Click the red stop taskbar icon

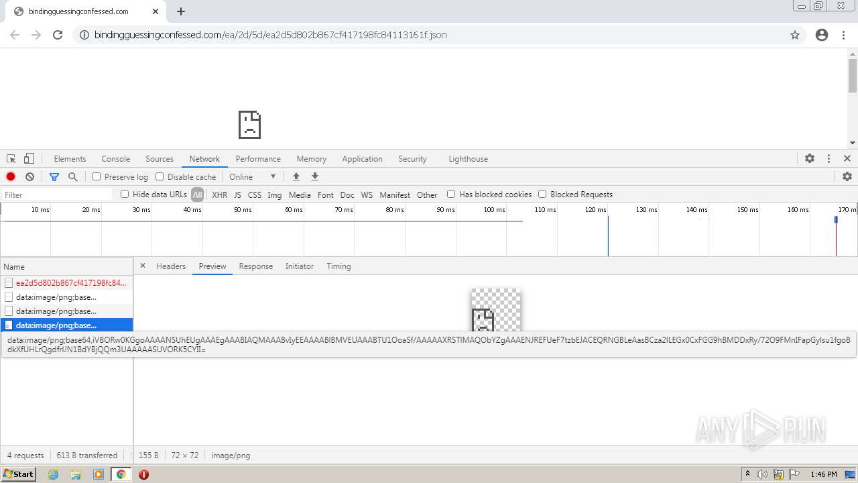[143, 474]
